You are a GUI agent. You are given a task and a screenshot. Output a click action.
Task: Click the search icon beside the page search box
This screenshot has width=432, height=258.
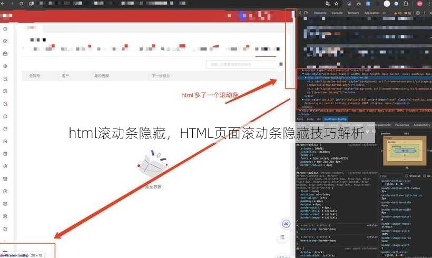[281, 64]
